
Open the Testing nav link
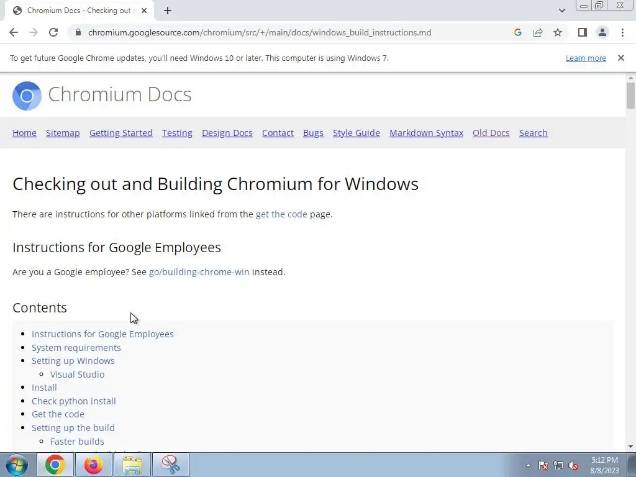coord(177,133)
